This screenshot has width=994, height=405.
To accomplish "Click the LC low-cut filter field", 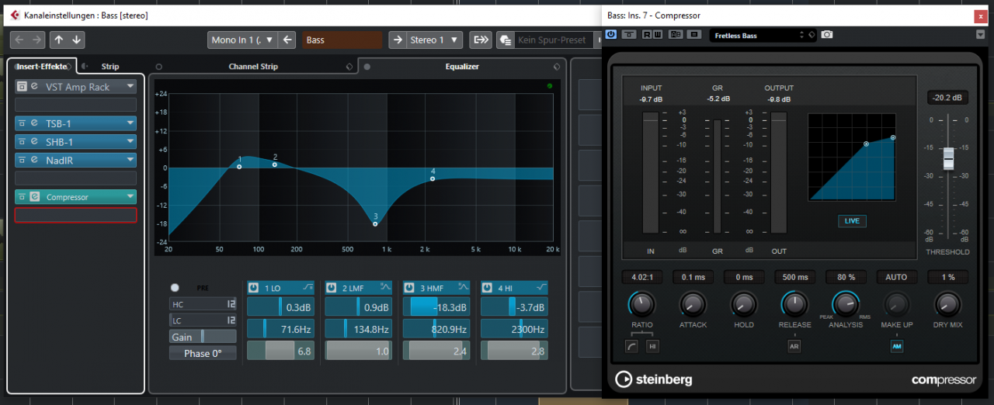I will 203,320.
